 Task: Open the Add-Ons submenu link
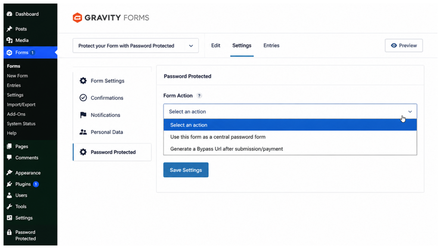tap(16, 114)
